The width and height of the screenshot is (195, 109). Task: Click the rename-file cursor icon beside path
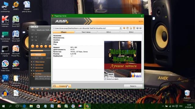pos(121,28)
